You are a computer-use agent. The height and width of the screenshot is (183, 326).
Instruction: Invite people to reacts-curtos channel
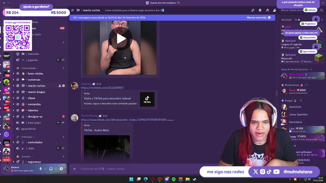pyautogui.click(x=60, y=86)
